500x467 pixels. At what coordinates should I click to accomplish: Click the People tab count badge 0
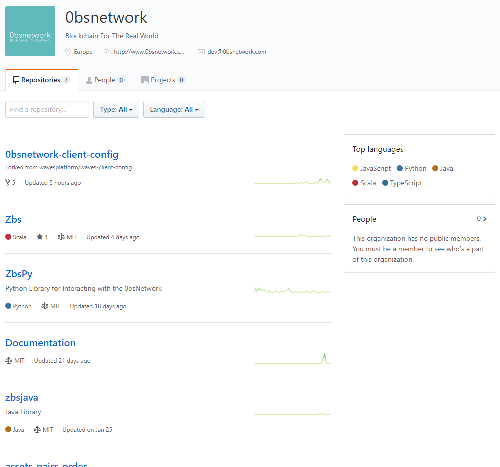pyautogui.click(x=121, y=80)
